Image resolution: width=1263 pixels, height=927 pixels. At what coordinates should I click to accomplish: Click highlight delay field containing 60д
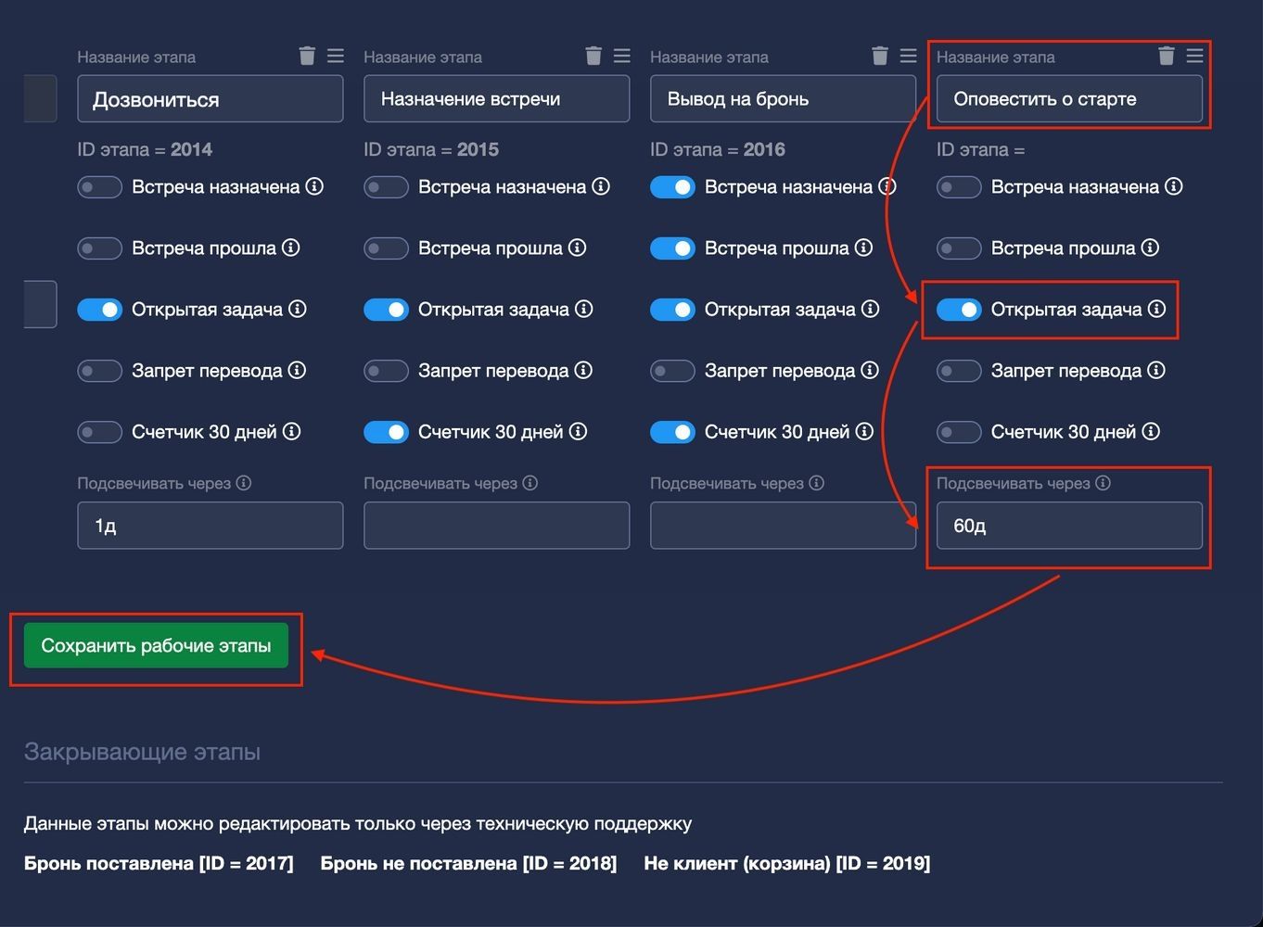click(x=1069, y=526)
